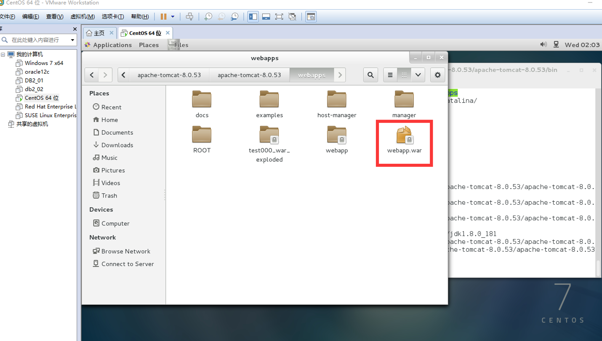Image resolution: width=602 pixels, height=341 pixels.
Task: Go back in Files history
Action: click(x=92, y=75)
